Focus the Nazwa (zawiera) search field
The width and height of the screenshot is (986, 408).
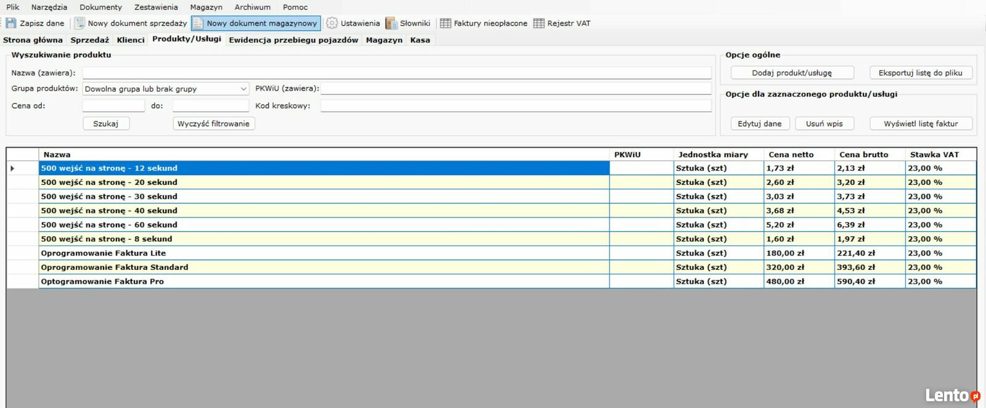[x=397, y=73]
